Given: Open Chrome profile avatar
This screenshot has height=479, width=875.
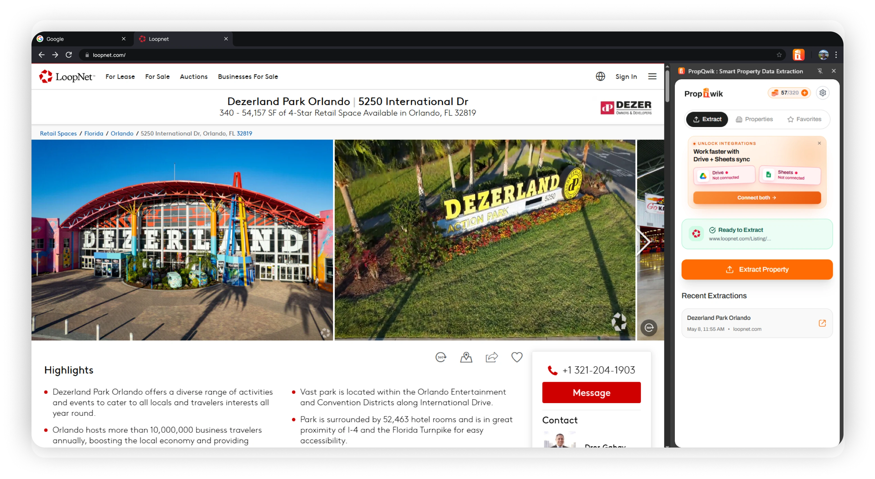Looking at the screenshot, I should [x=823, y=55].
